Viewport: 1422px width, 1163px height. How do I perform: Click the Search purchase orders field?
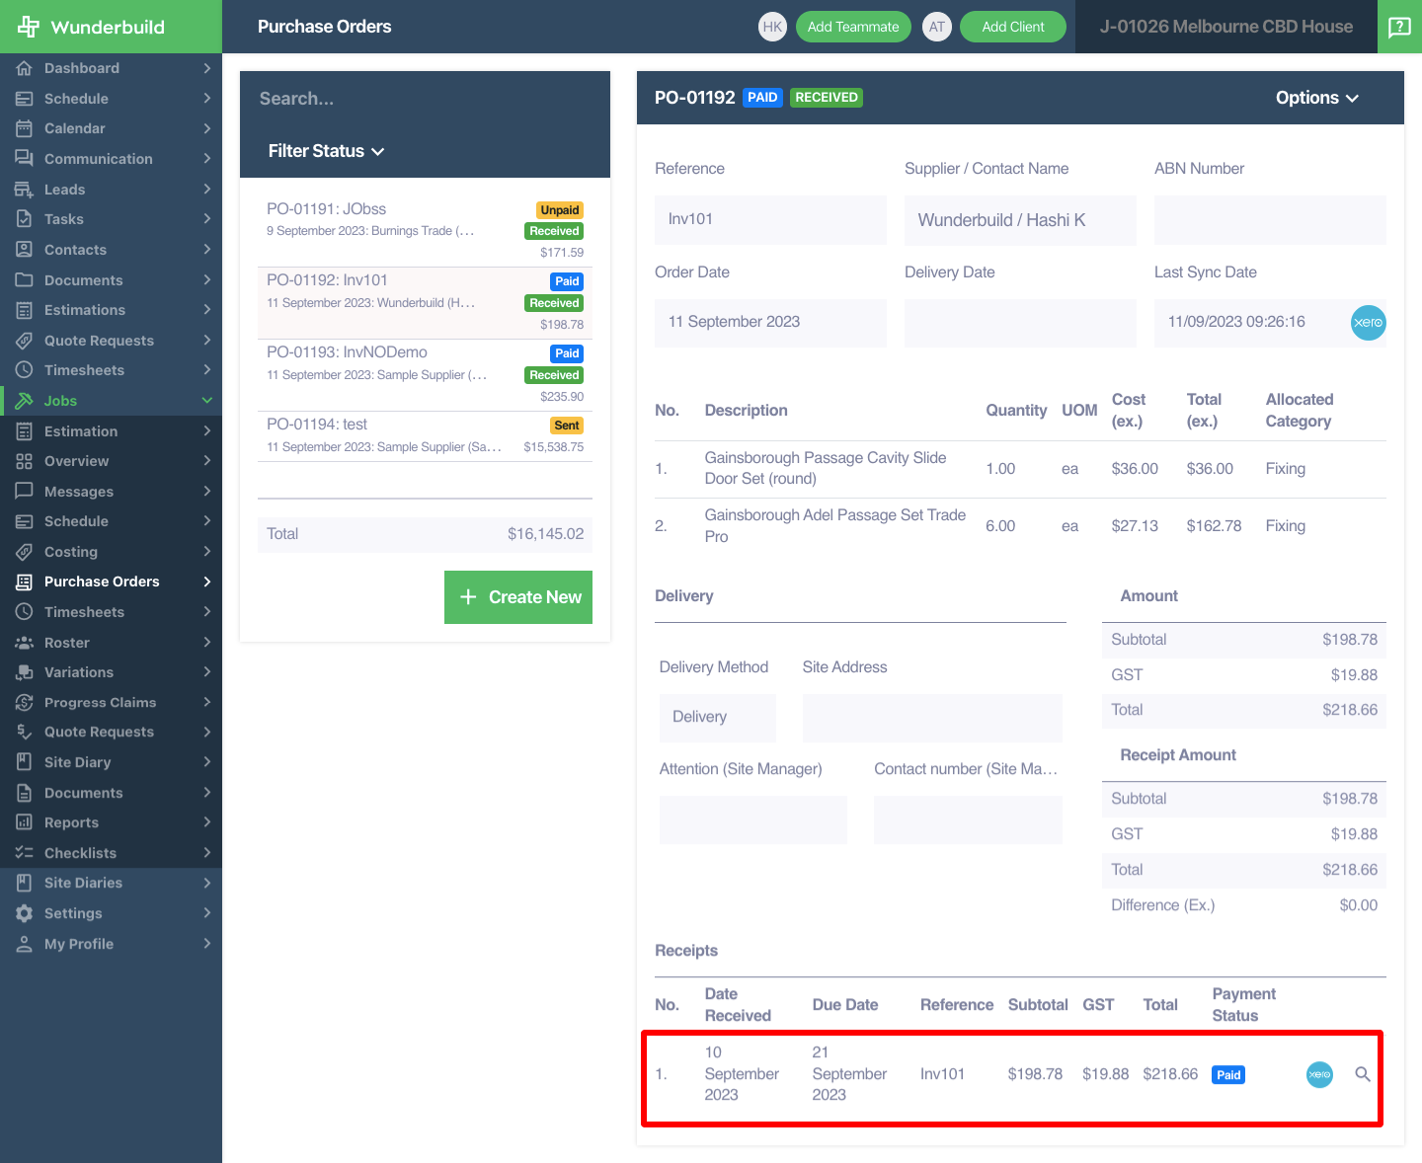coord(425,99)
